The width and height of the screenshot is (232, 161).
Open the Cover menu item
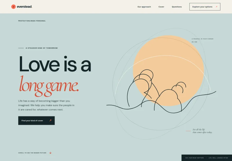pyautogui.click(x=161, y=7)
